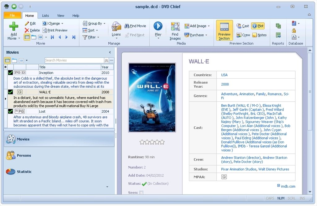Open the Statistic navigation pane
The image size is (317, 206).
click(x=59, y=172)
